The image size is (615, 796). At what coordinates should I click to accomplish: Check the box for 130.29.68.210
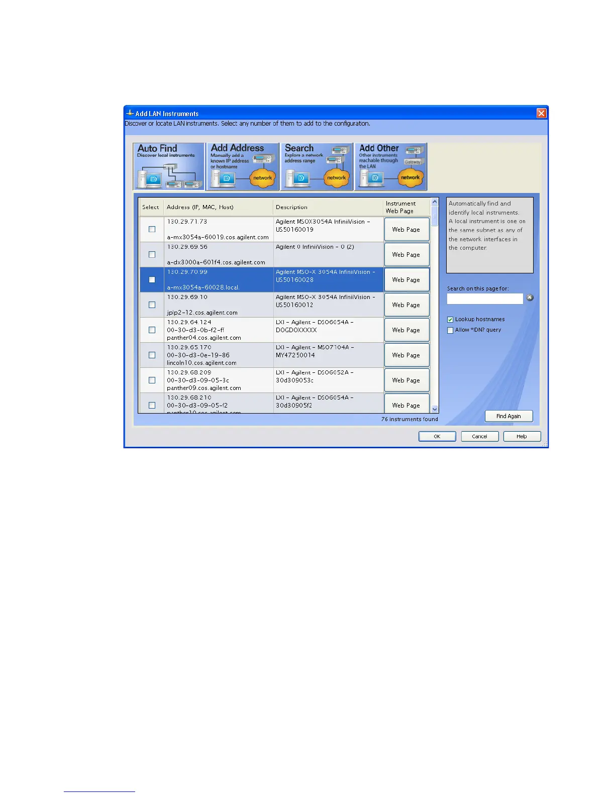tap(152, 405)
